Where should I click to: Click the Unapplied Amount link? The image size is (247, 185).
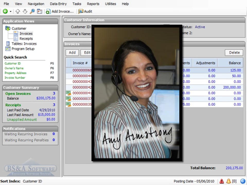pyautogui.click(x=22, y=119)
